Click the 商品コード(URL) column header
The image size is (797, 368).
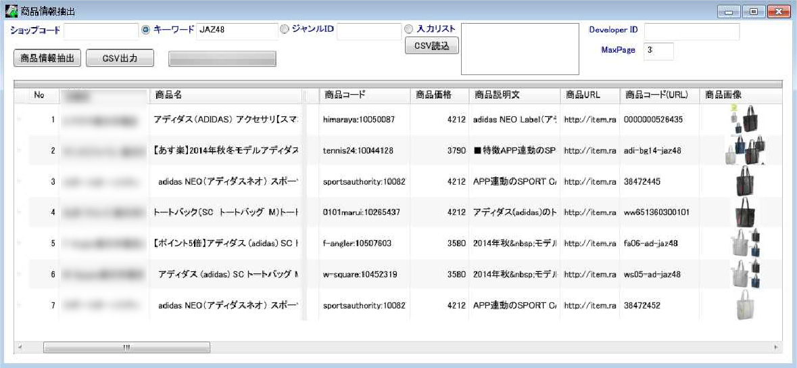(x=659, y=95)
